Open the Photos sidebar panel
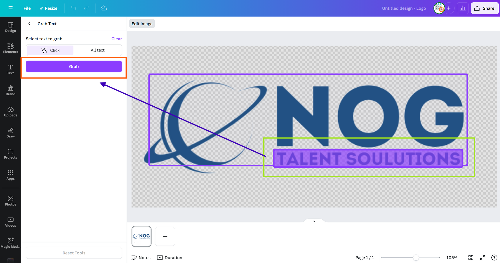 [x=10, y=201]
